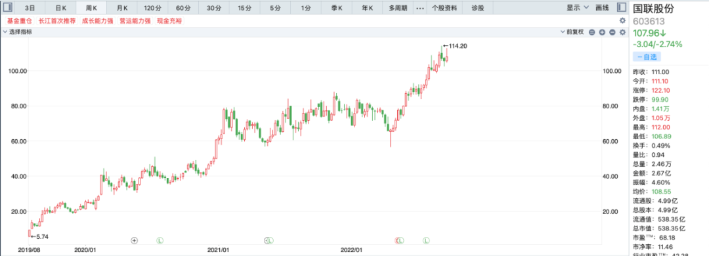Open the 1分 interval tab
Screen dimensions: 709x256
[x=306, y=8]
